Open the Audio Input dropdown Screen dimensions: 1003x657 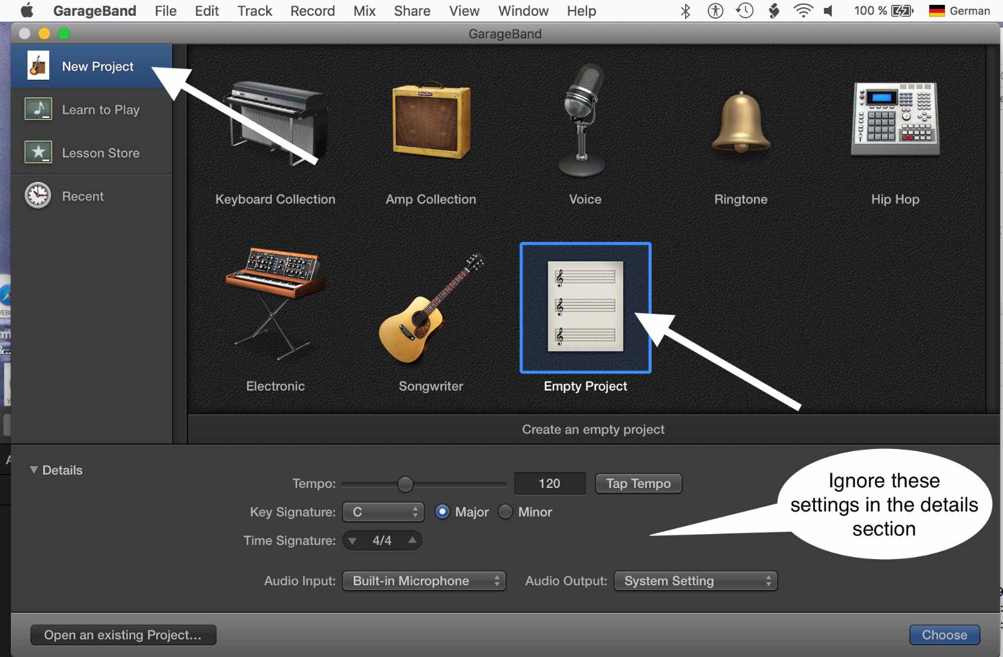coord(424,581)
